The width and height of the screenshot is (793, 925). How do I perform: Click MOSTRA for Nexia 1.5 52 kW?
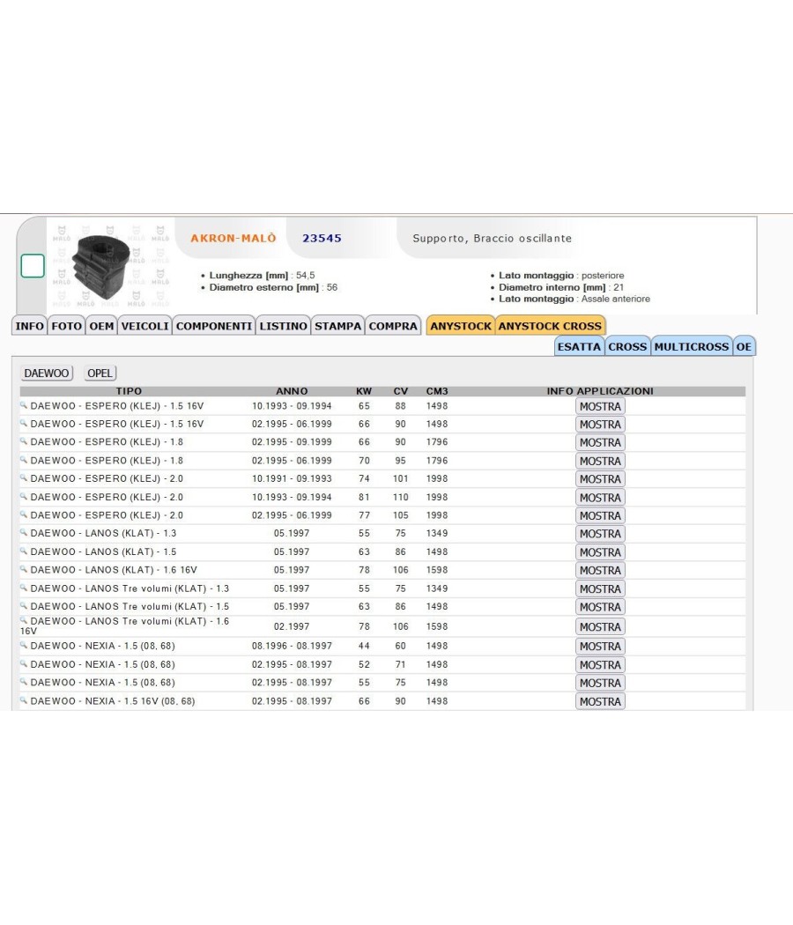(600, 665)
